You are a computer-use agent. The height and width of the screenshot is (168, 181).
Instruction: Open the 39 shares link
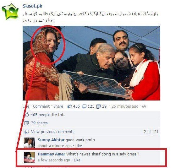coord(39,123)
